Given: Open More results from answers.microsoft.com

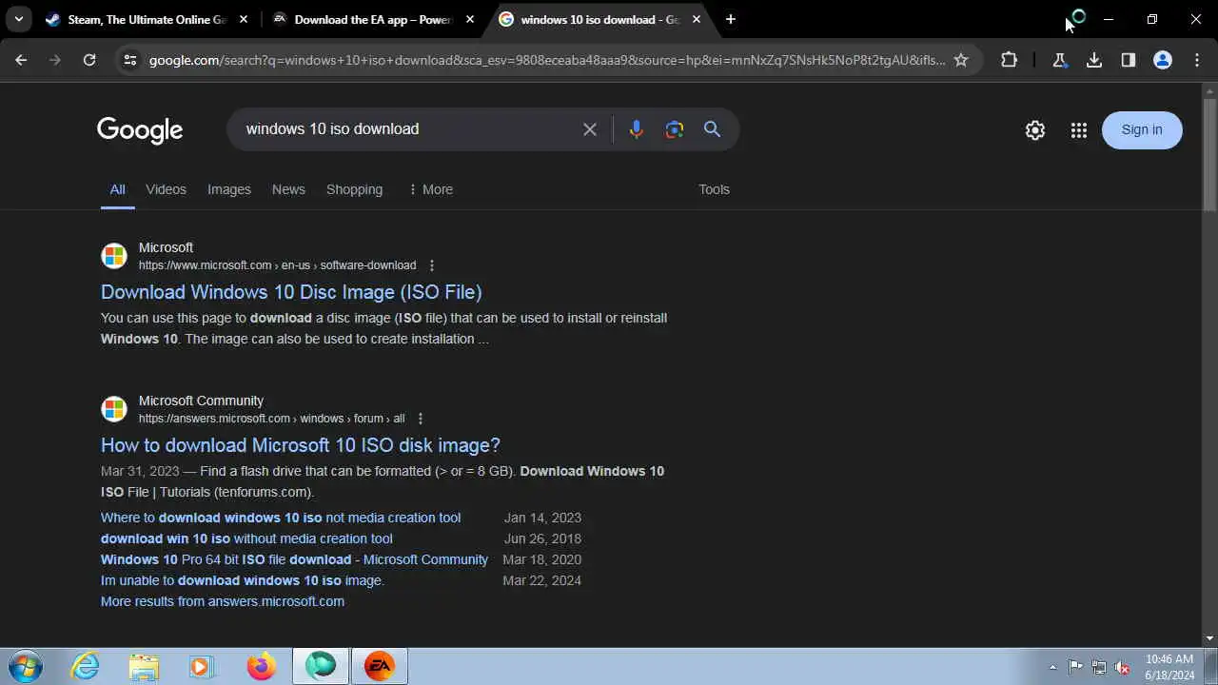Looking at the screenshot, I should coord(223,601).
